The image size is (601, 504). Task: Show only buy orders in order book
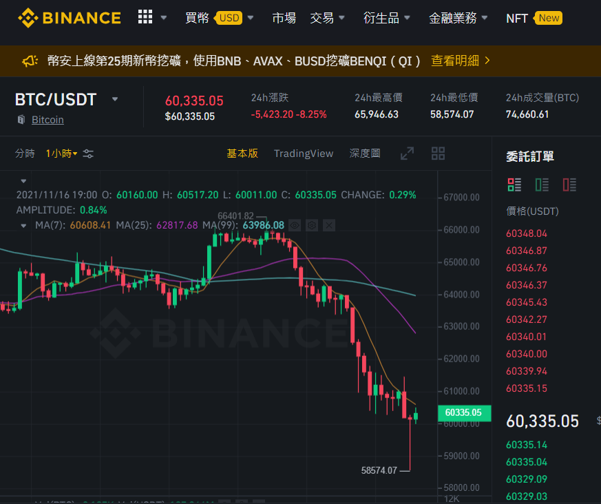542,185
